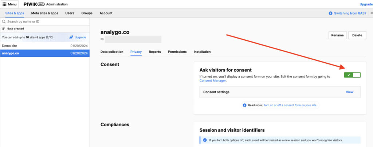The width and height of the screenshot is (373, 147).
Task: Click the Consent section label
Action: pyautogui.click(x=110, y=64)
